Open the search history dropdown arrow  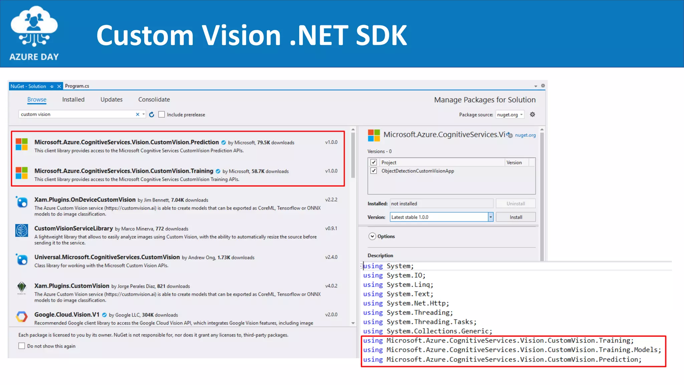pos(144,114)
